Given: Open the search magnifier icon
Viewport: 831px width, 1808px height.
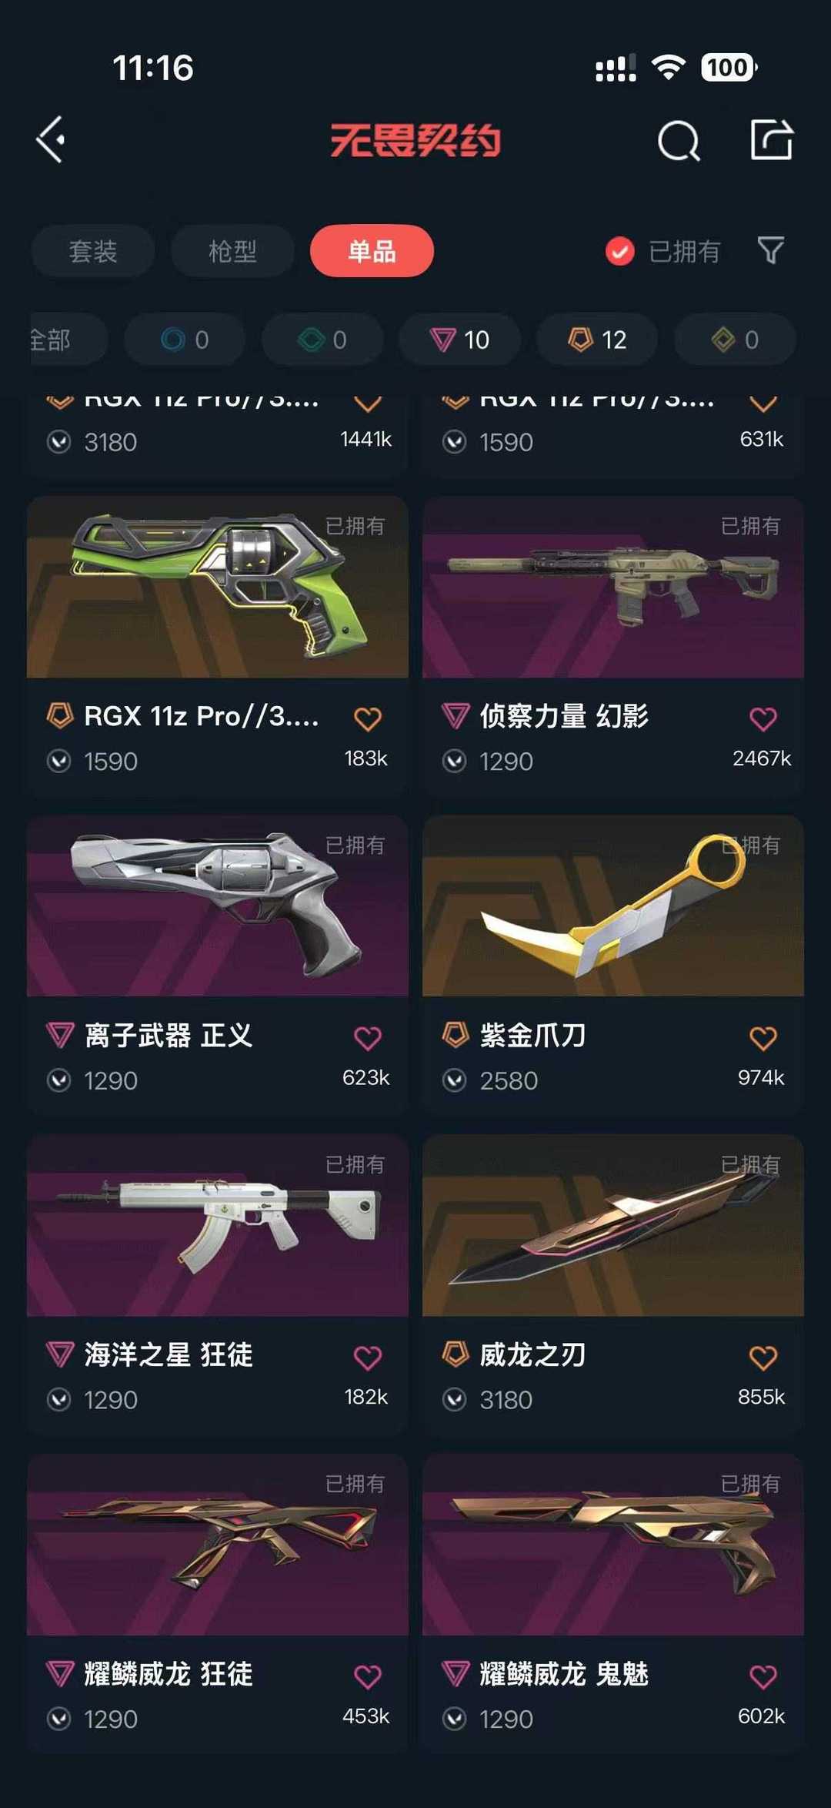Looking at the screenshot, I should [x=679, y=141].
